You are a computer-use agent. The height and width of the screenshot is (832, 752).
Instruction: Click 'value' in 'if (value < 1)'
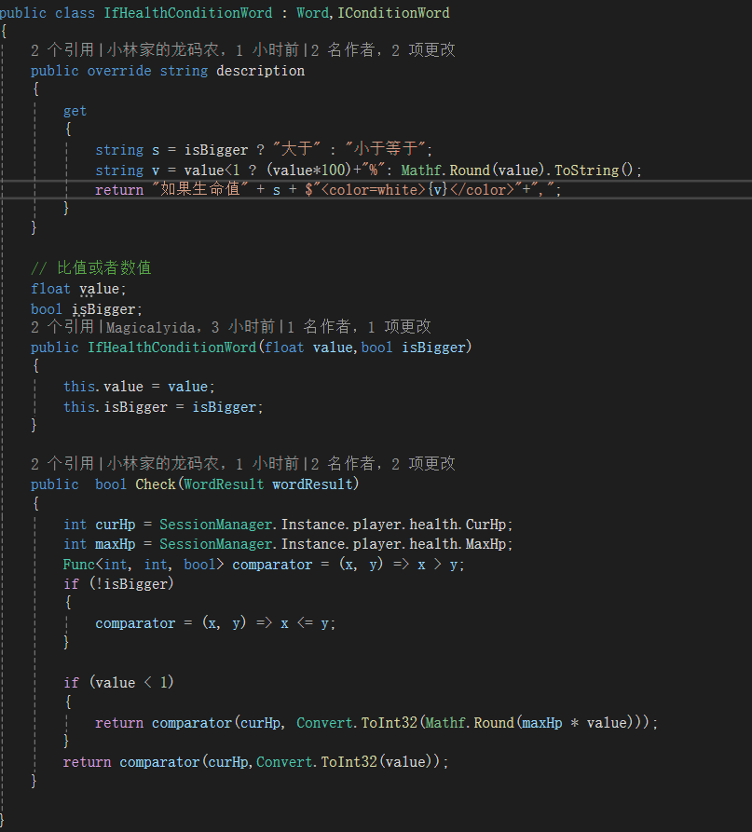point(116,682)
